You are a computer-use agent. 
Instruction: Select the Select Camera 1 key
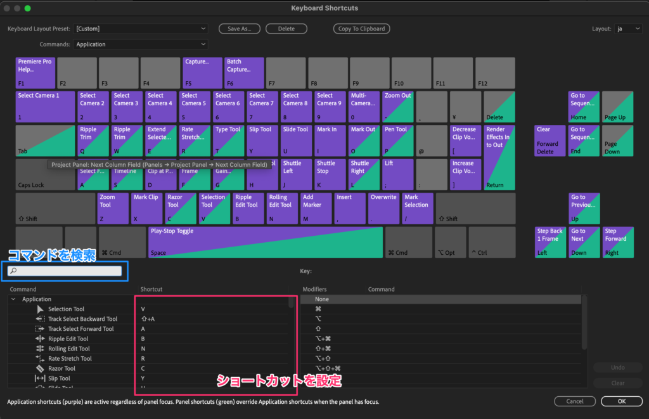click(x=46, y=107)
